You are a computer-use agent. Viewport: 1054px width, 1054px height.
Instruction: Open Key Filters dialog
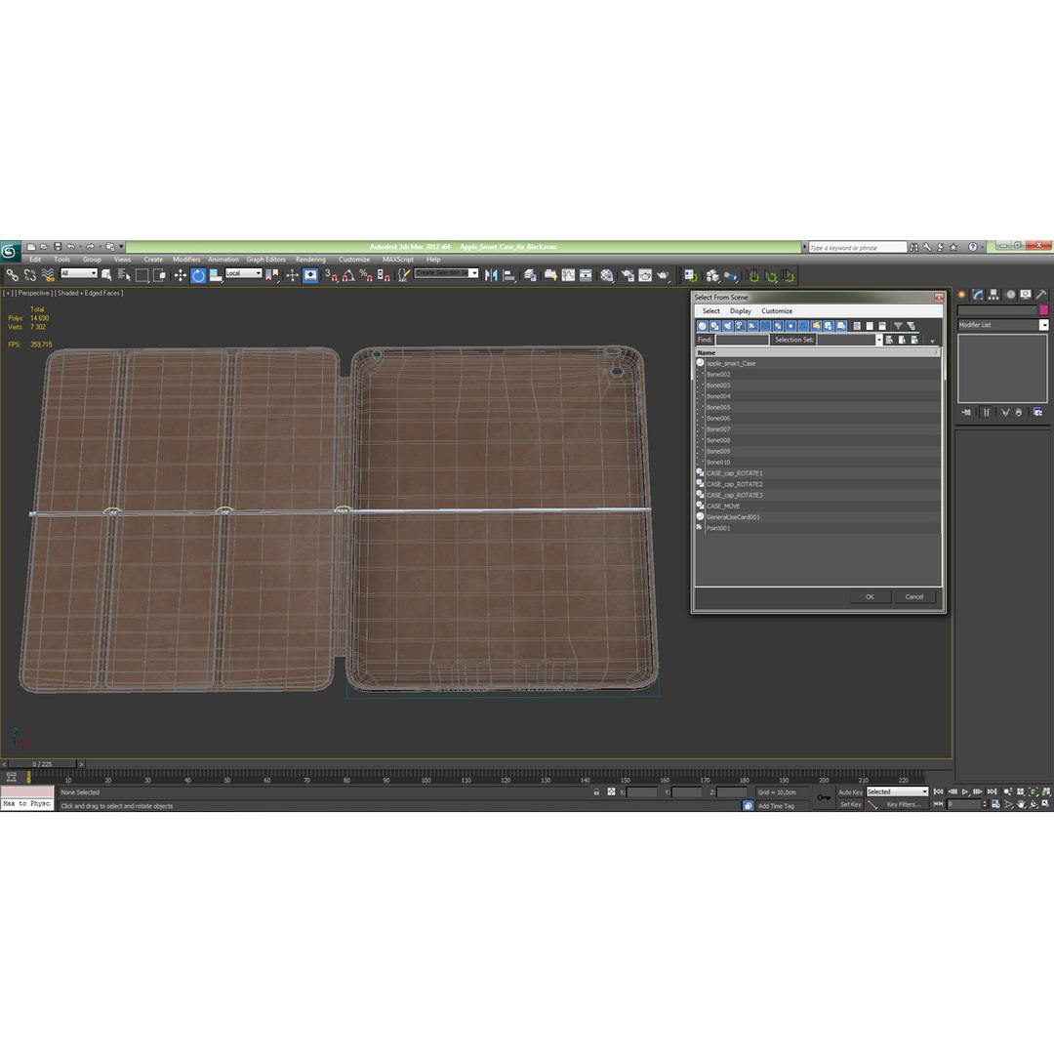pyautogui.click(x=903, y=804)
